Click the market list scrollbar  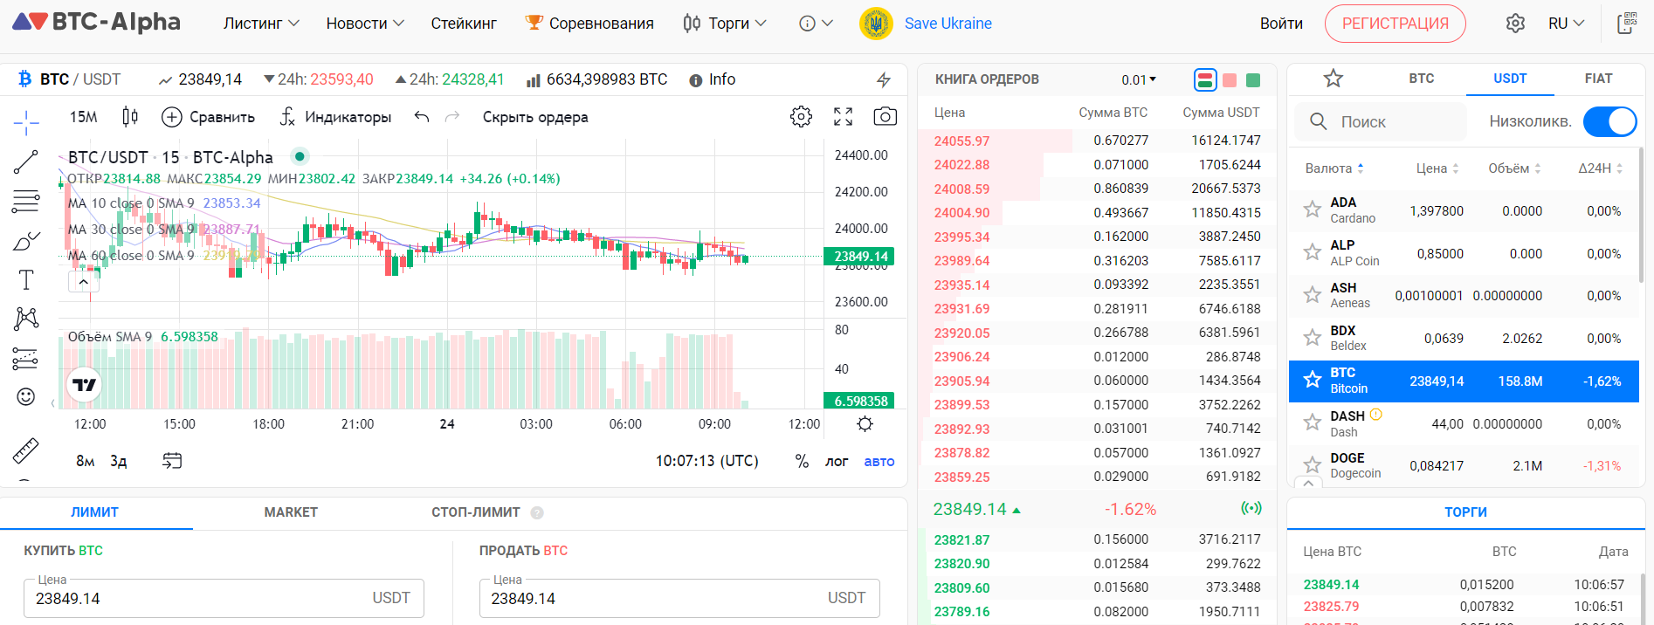(1642, 214)
